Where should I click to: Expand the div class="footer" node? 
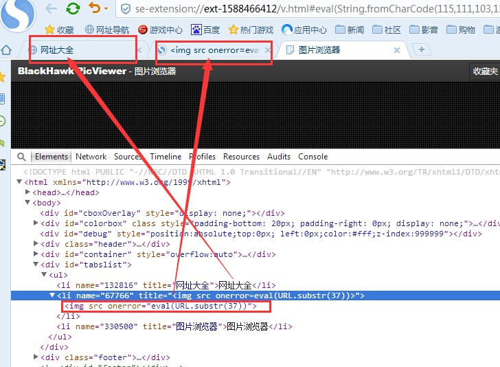pyautogui.click(x=36, y=357)
